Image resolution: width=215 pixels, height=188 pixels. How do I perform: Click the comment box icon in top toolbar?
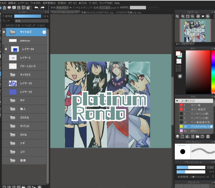pyautogui.click(x=14, y=8)
